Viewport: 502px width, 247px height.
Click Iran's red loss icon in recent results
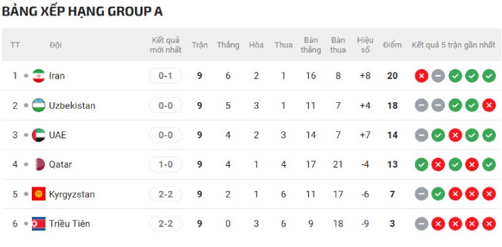pos(421,76)
